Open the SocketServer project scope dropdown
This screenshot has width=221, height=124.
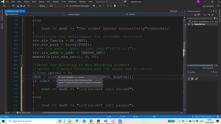35,14
